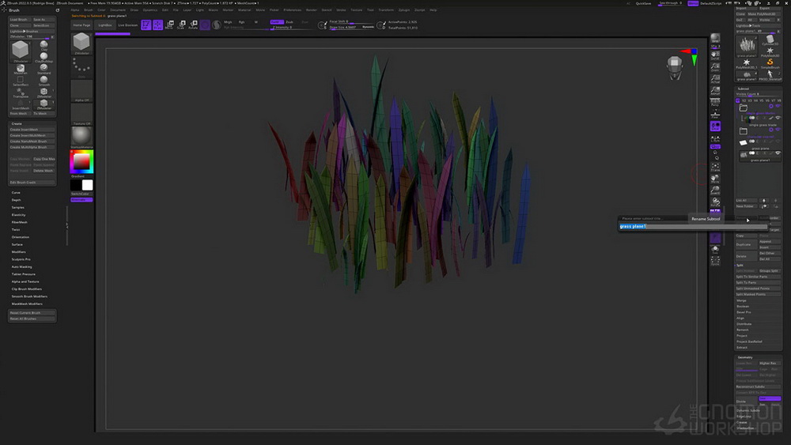Screen dimensions: 791x445
Task: Open the Alpha Off slot
Action: [x=81, y=91]
